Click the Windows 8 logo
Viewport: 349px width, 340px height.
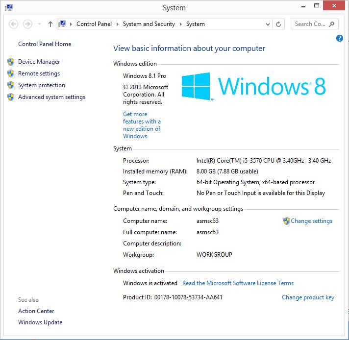(x=253, y=86)
